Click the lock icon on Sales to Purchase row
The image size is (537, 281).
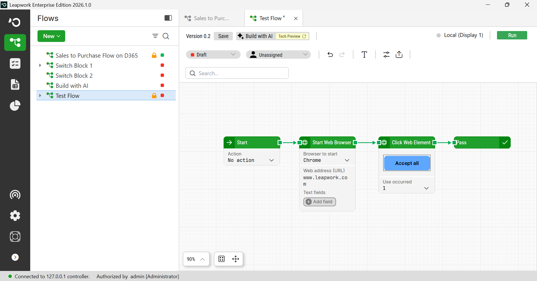click(x=154, y=55)
